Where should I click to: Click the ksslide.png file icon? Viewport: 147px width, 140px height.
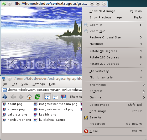click(36, 115)
